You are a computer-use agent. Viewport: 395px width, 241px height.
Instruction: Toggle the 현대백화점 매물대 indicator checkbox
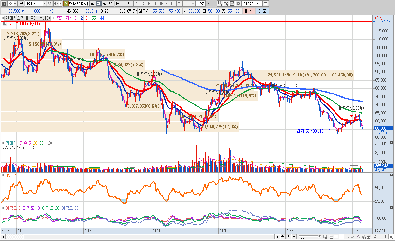point(3,18)
